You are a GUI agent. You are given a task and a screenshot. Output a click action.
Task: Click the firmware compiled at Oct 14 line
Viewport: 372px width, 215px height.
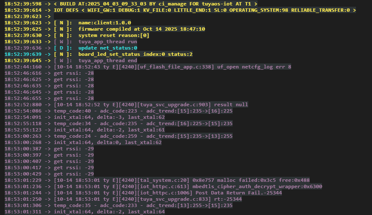pyautogui.click(x=141, y=29)
